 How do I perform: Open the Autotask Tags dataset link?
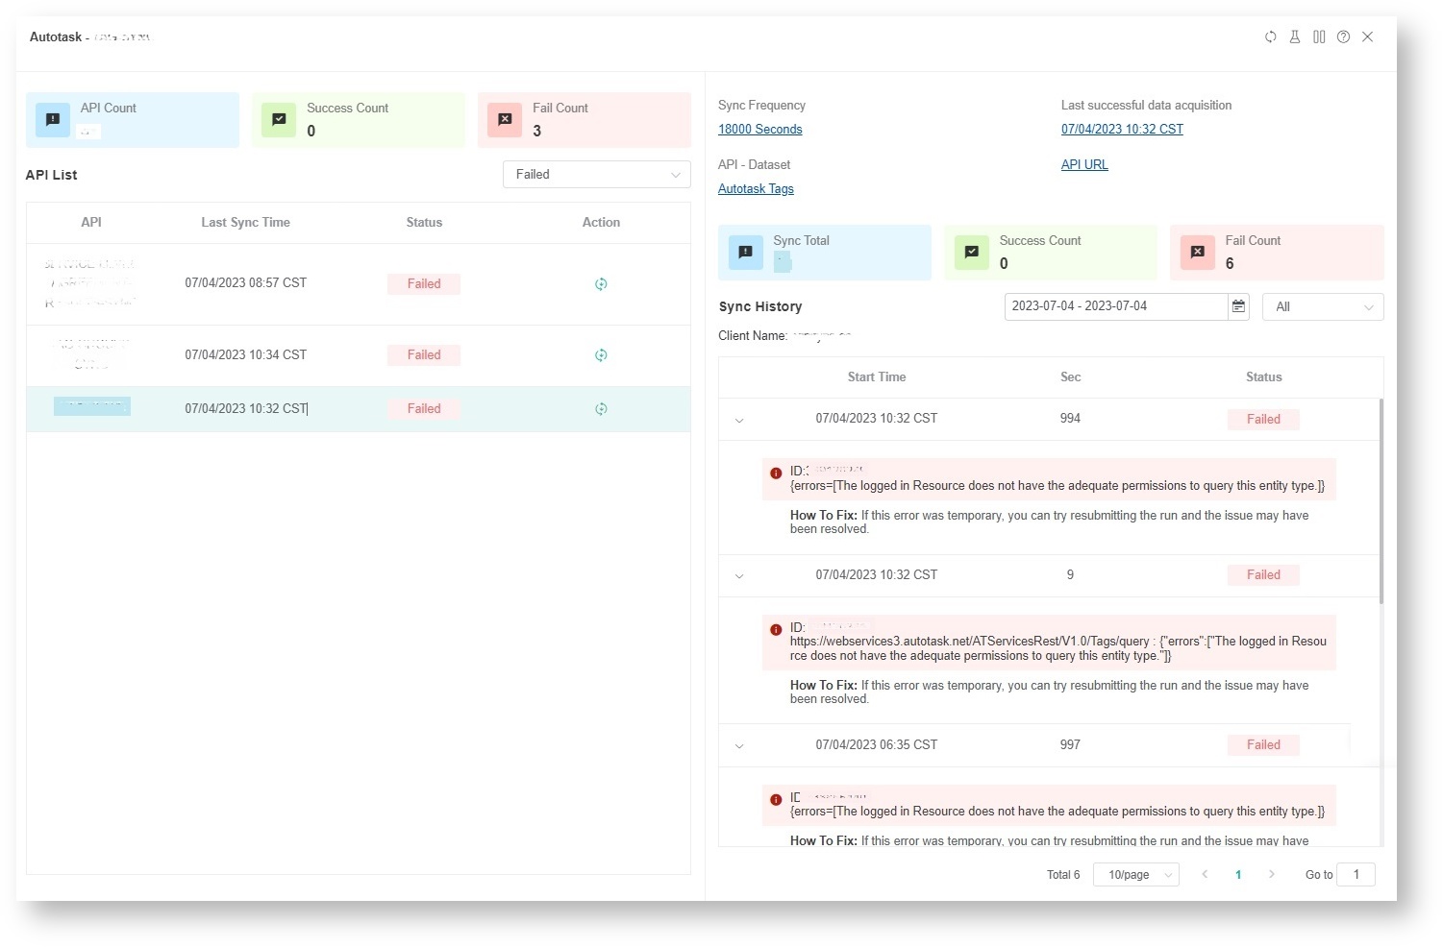[756, 189]
